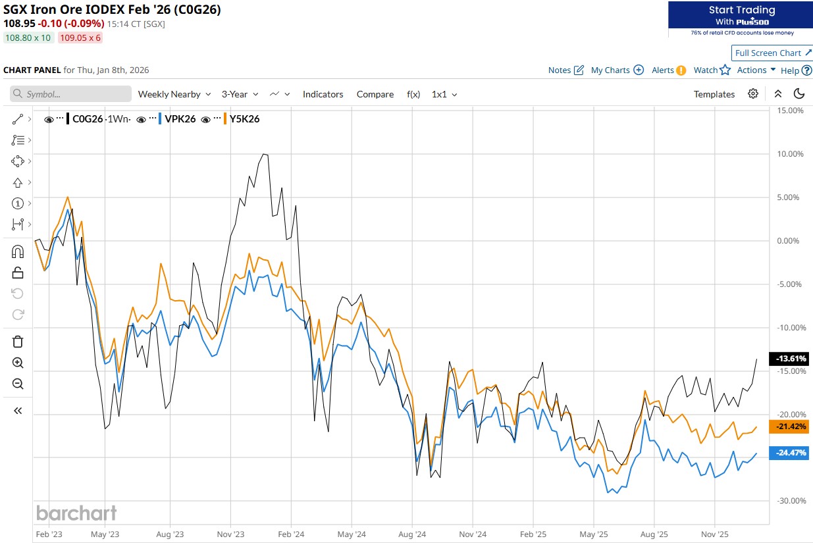Toggle visibility of VPK26 series
813x543 pixels.
[142, 119]
